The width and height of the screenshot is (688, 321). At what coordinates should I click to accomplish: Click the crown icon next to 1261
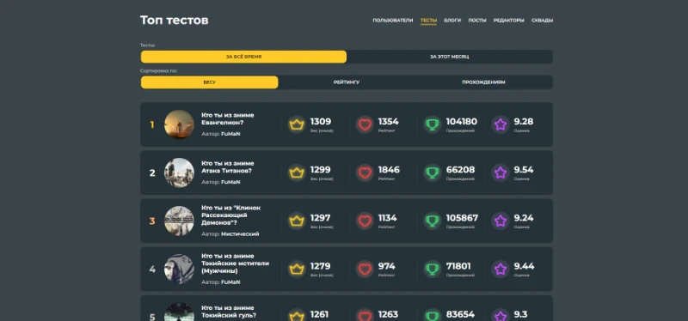[x=297, y=316]
